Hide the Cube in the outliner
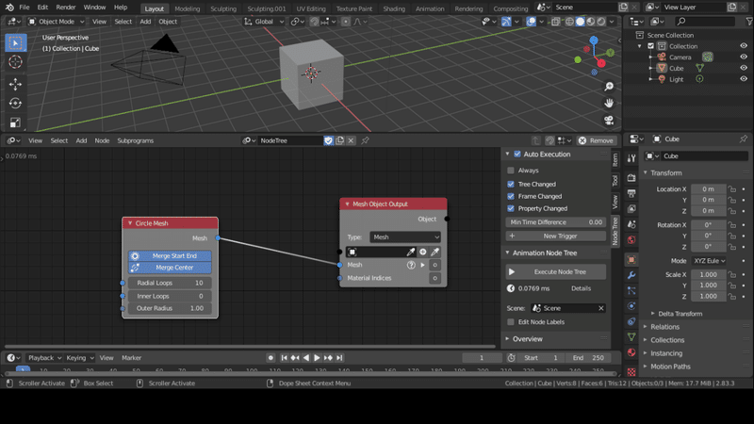The image size is (754, 424). click(x=744, y=68)
